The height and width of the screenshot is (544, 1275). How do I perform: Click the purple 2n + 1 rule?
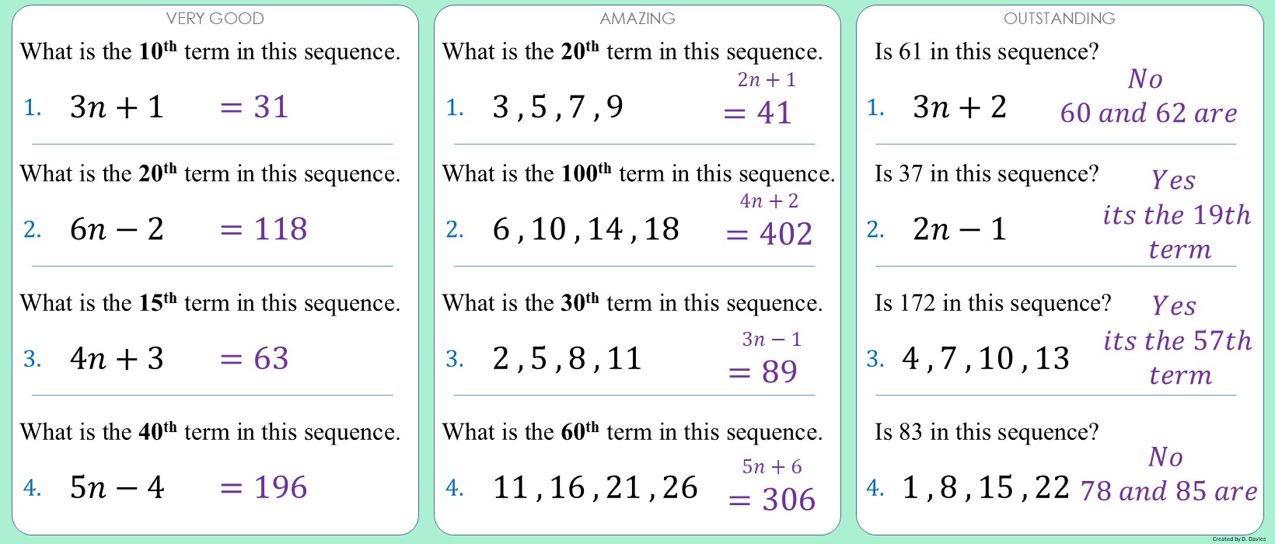coord(767,80)
